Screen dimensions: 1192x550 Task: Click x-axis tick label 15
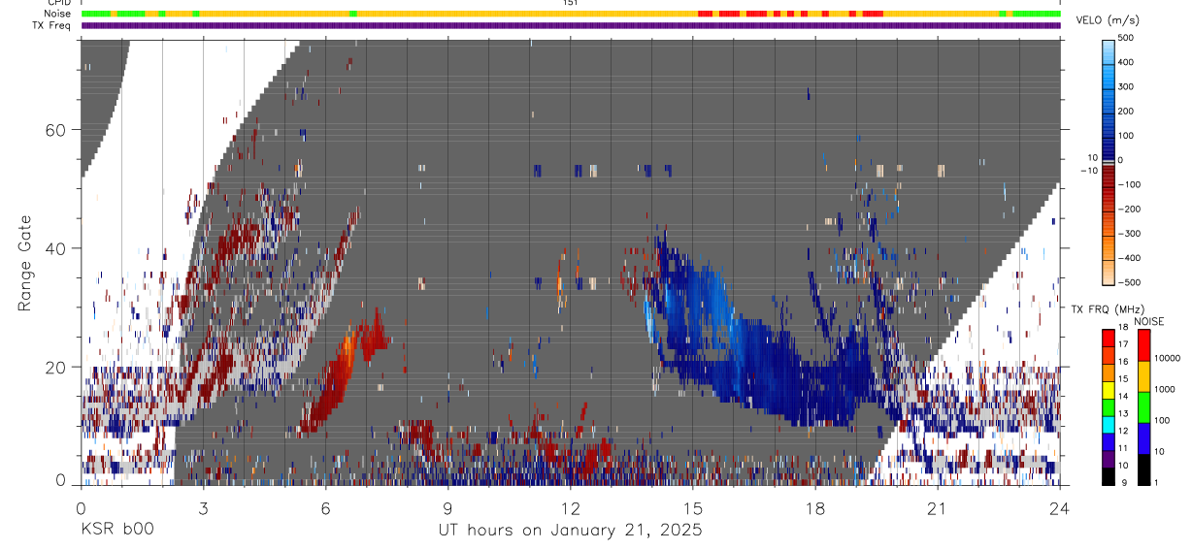pos(693,507)
